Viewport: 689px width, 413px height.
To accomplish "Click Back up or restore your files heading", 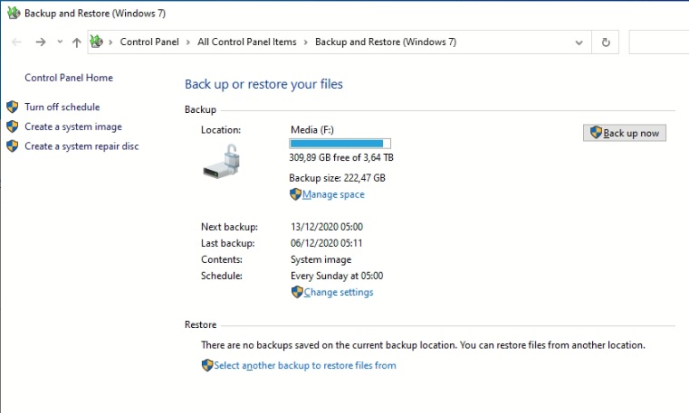I will pos(263,84).
